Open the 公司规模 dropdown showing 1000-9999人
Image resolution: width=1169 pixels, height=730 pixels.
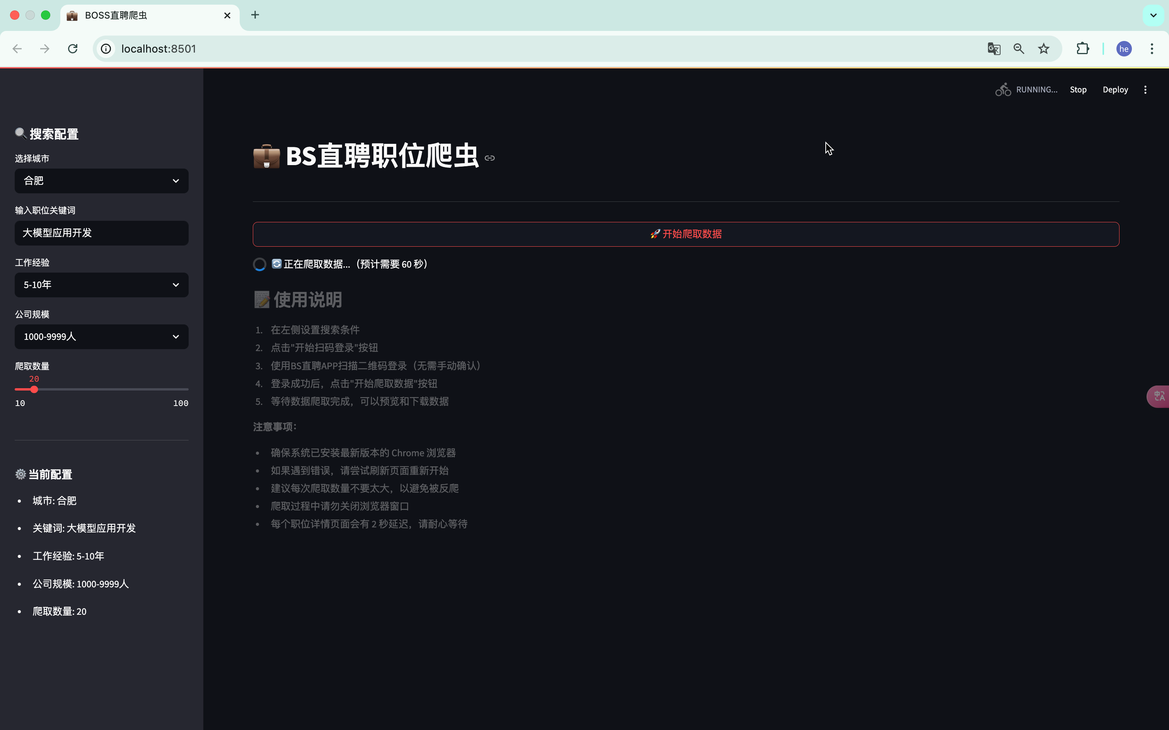click(x=101, y=336)
